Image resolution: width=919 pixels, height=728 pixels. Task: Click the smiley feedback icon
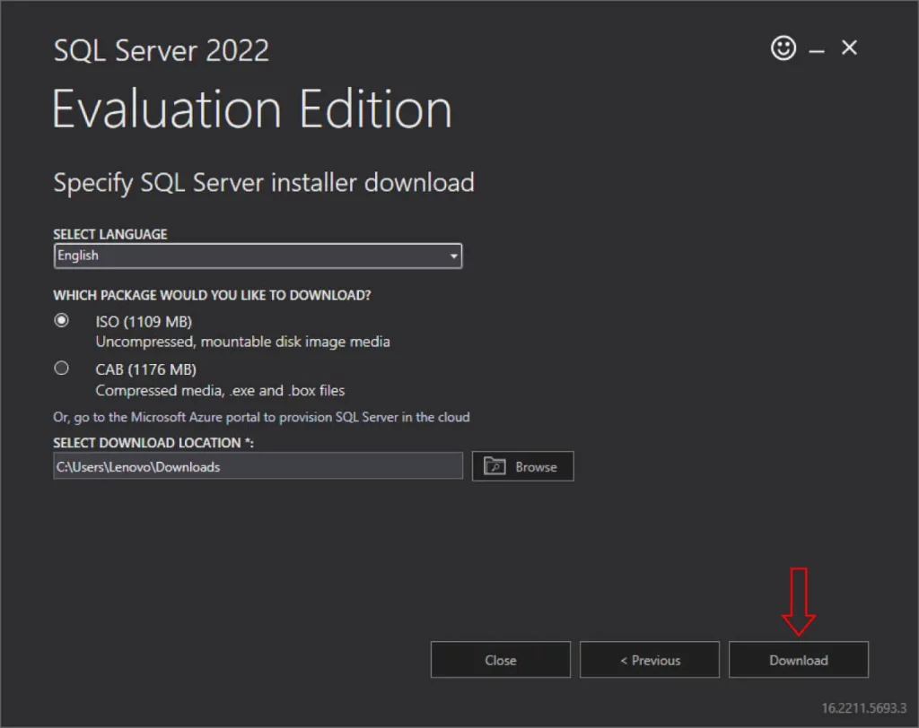tap(783, 48)
